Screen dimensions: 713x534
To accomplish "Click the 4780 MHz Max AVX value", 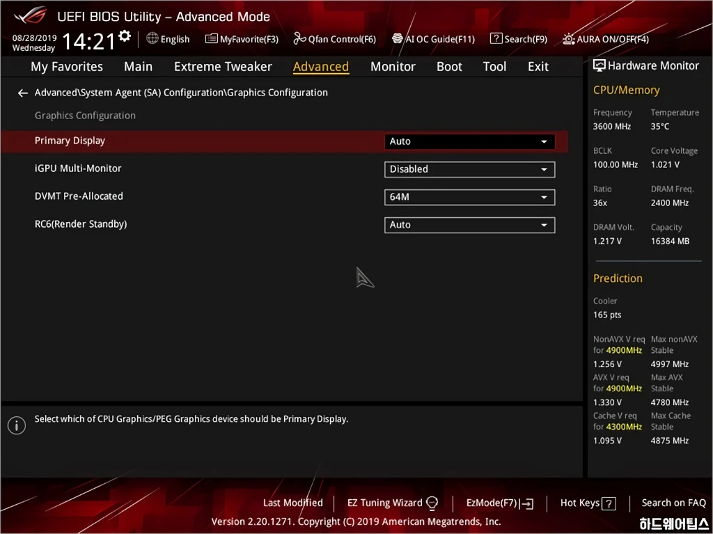I will (669, 402).
